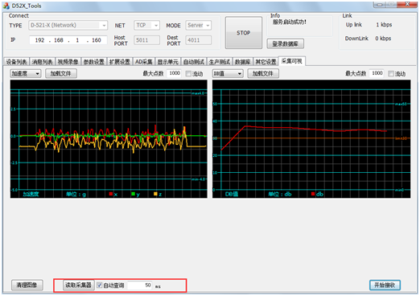Open the 加速度 chart type dropdown
Screen dimensions: 420x296
tap(26, 73)
